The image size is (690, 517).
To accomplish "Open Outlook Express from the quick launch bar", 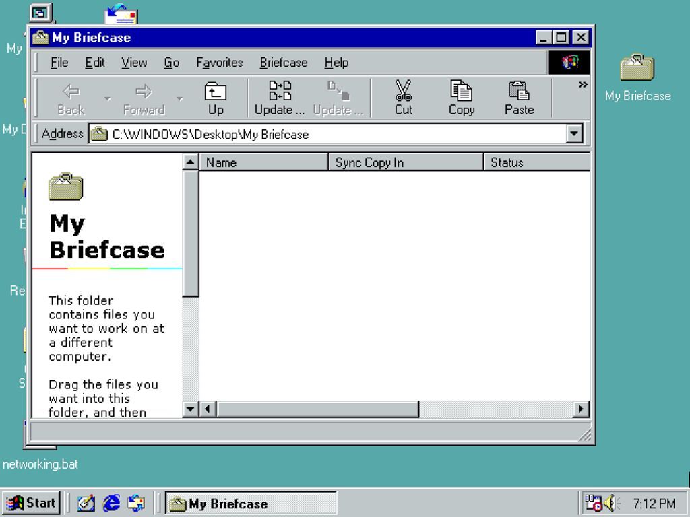I will [x=135, y=503].
